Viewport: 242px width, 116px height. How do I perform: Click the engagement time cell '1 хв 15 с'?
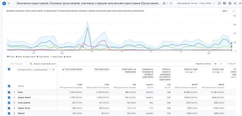click(x=150, y=92)
